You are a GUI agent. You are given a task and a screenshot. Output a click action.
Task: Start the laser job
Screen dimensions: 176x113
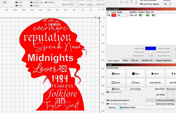point(155,74)
